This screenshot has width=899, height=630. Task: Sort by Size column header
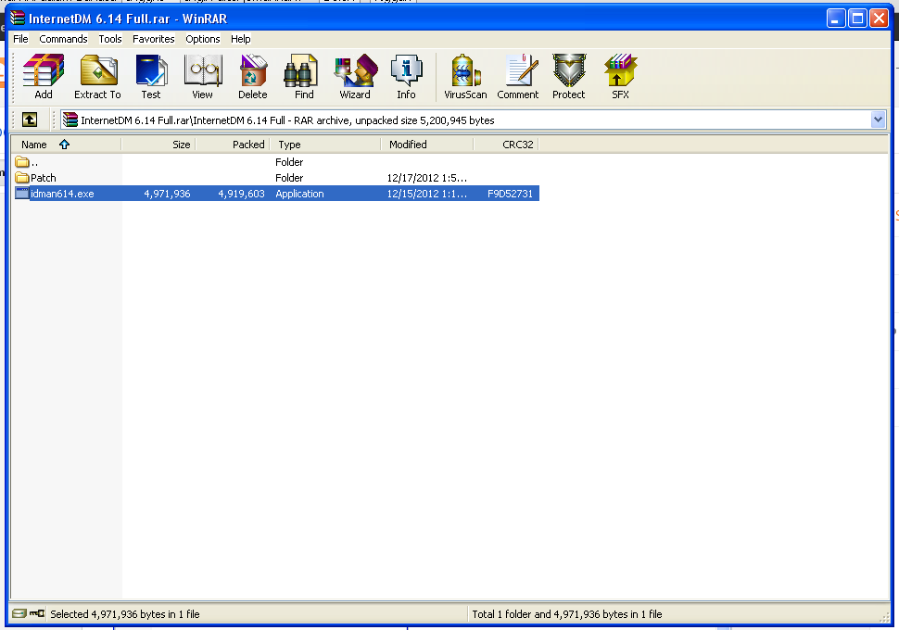[x=158, y=145]
